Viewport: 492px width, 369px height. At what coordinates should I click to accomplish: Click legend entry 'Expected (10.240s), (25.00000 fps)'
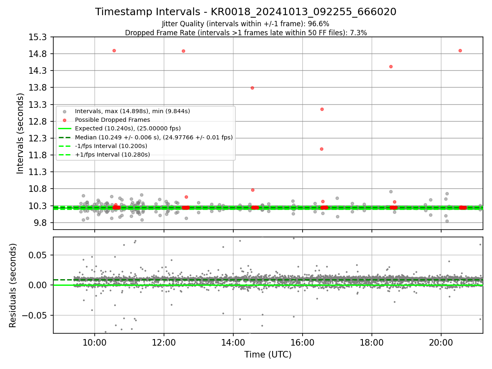(x=128, y=128)
